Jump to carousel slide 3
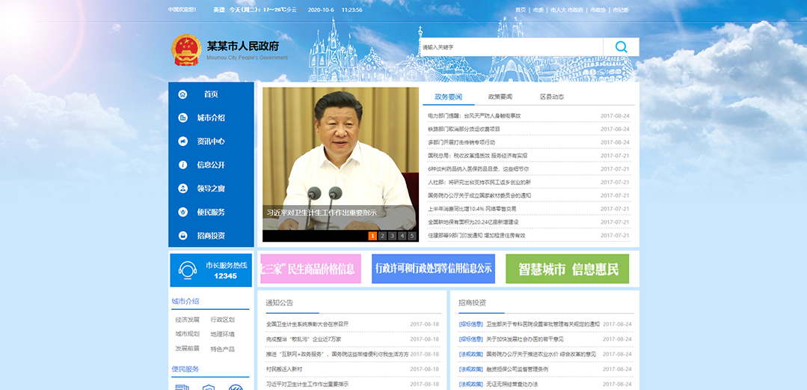 (x=392, y=236)
